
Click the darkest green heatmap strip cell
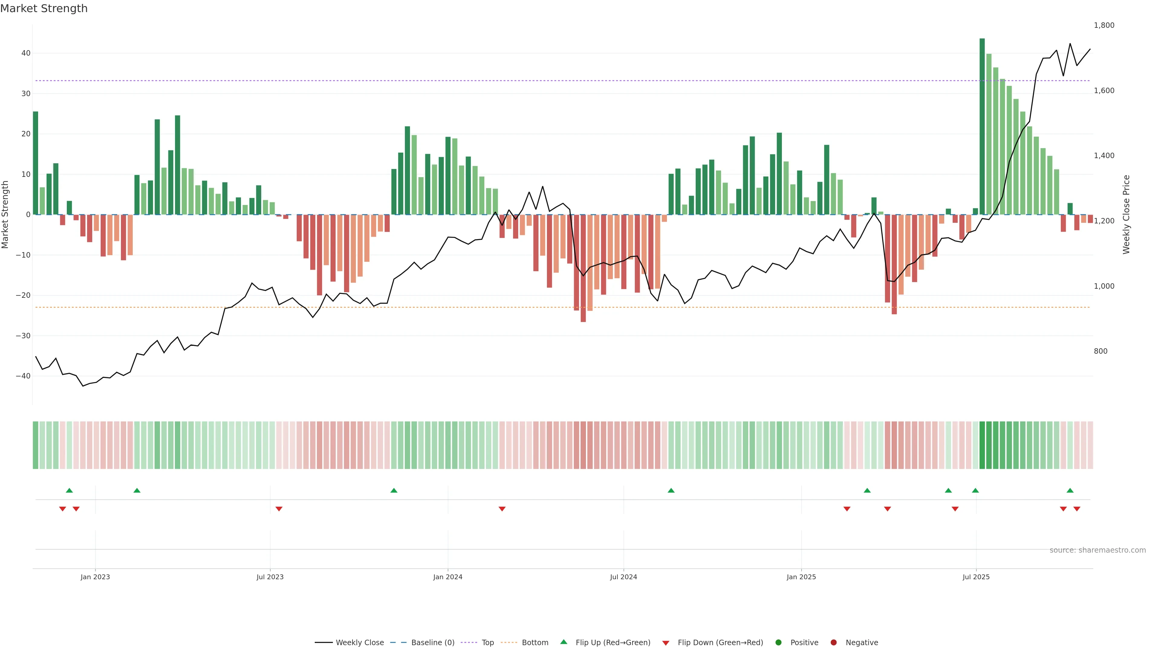click(982, 445)
